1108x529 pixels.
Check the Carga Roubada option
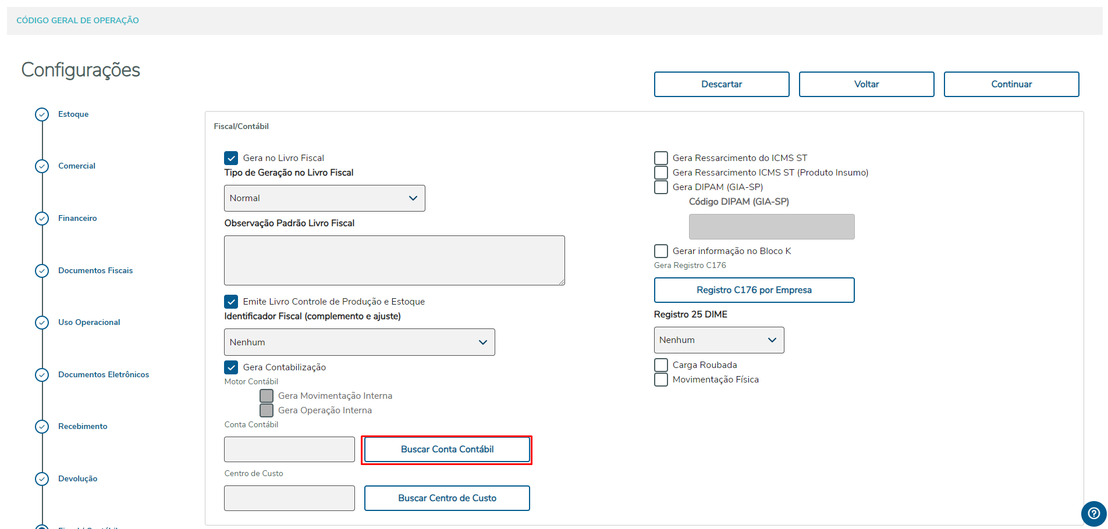point(661,365)
